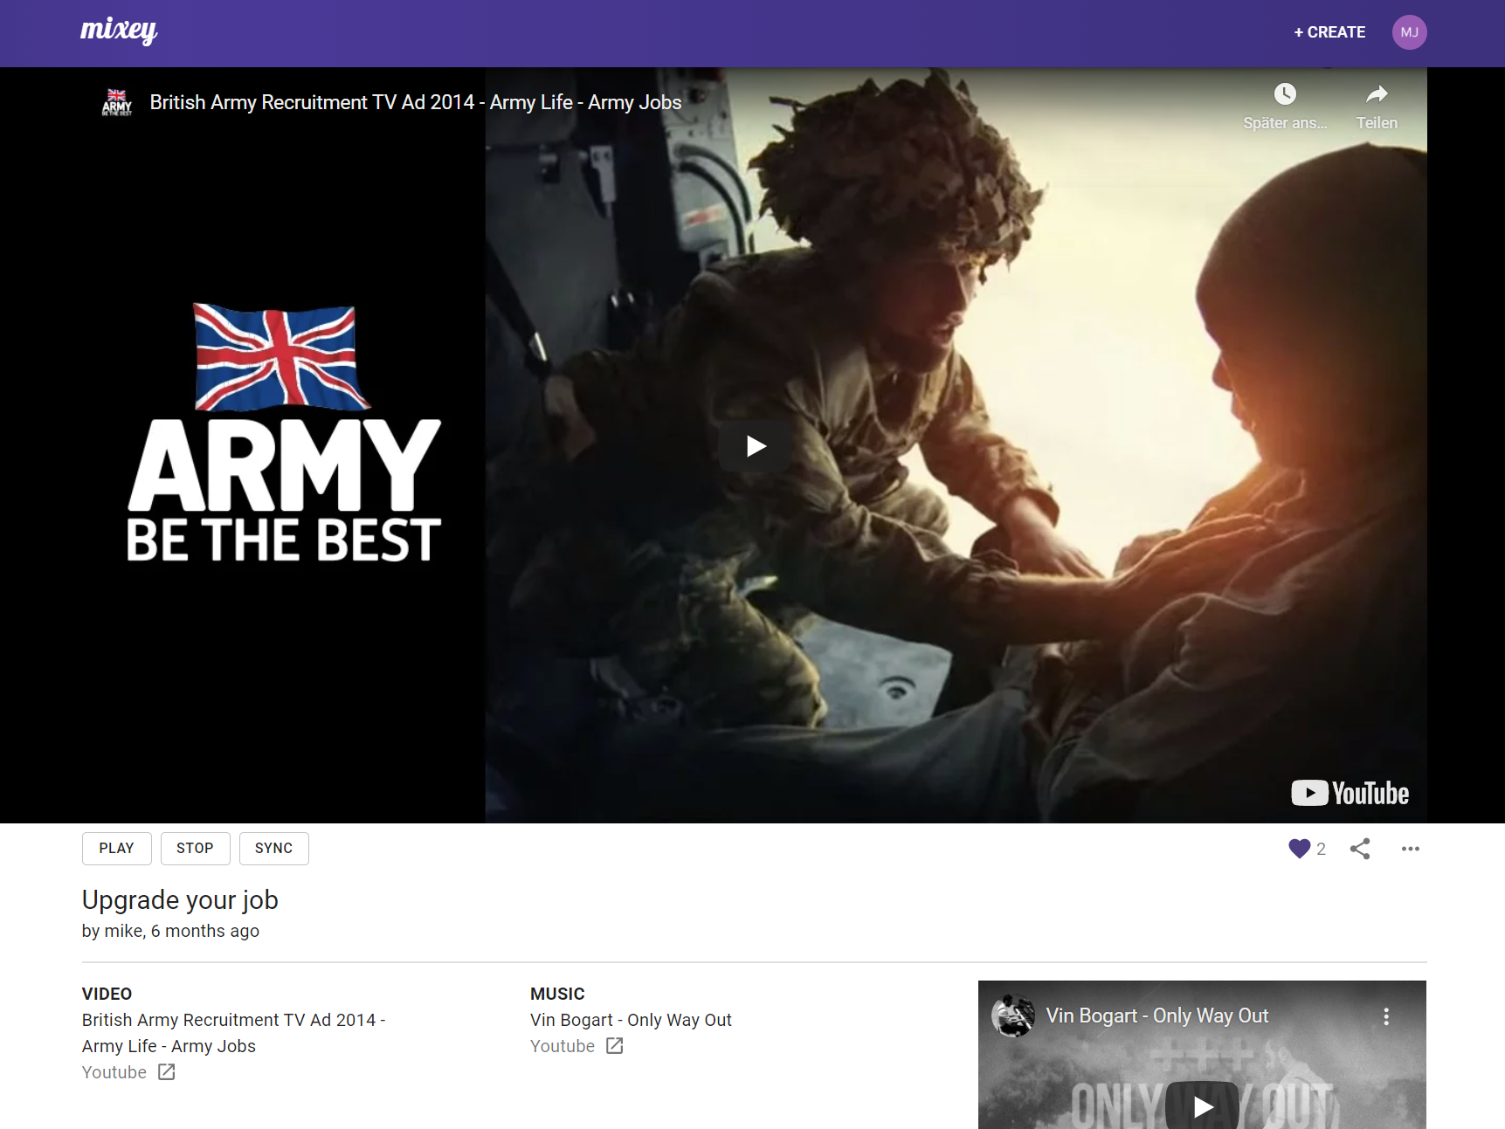The height and width of the screenshot is (1129, 1505).
Task: Open the MJ user avatar
Action: (1409, 32)
